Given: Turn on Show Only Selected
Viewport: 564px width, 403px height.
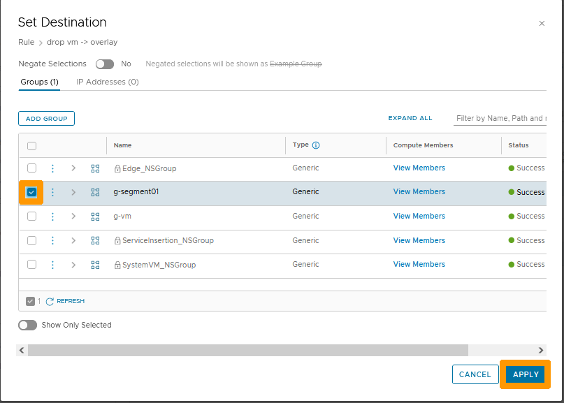Looking at the screenshot, I should (x=27, y=325).
